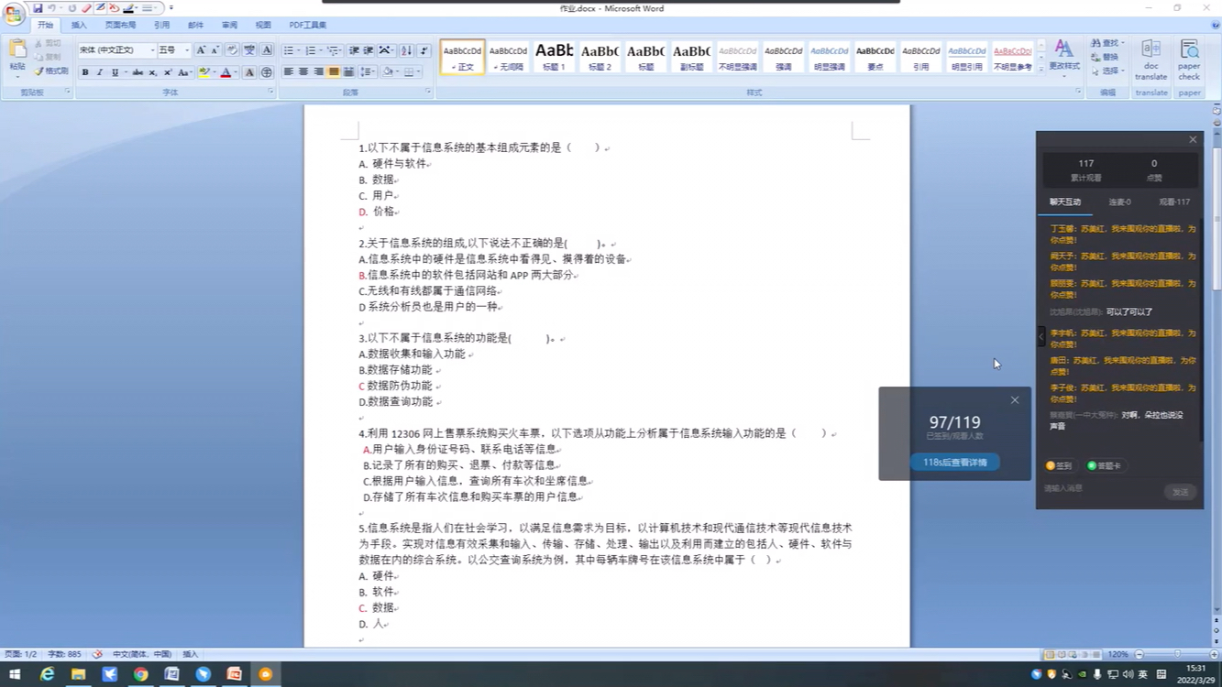Click the multilevel list icon
The height and width of the screenshot is (687, 1222).
point(334,50)
